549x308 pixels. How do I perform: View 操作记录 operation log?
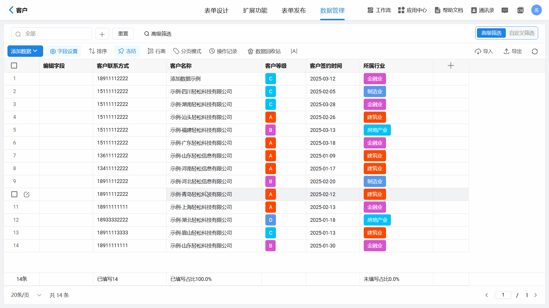223,51
